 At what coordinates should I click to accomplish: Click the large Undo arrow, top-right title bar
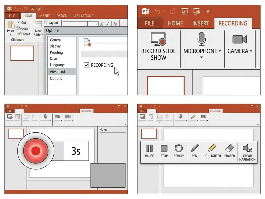click(x=157, y=11)
